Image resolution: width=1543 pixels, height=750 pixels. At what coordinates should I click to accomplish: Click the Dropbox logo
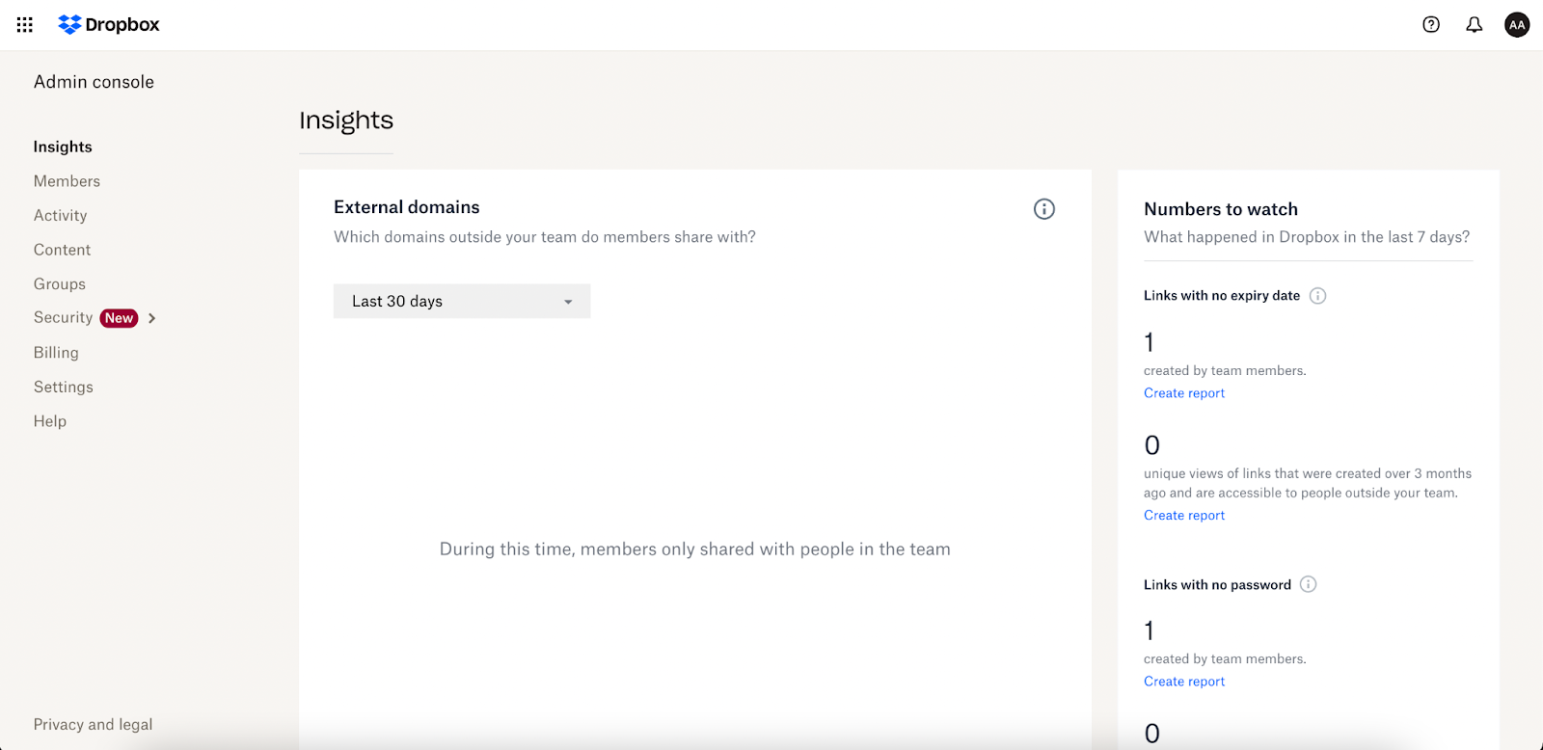[x=109, y=25]
